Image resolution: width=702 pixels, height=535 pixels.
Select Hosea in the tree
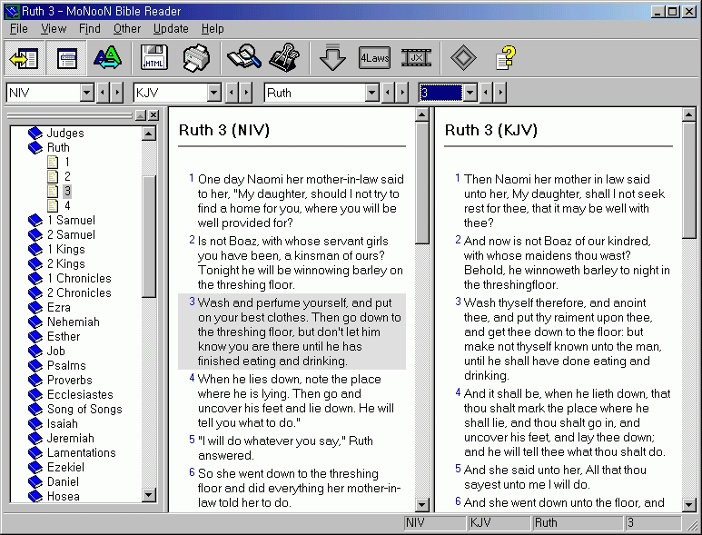click(64, 497)
